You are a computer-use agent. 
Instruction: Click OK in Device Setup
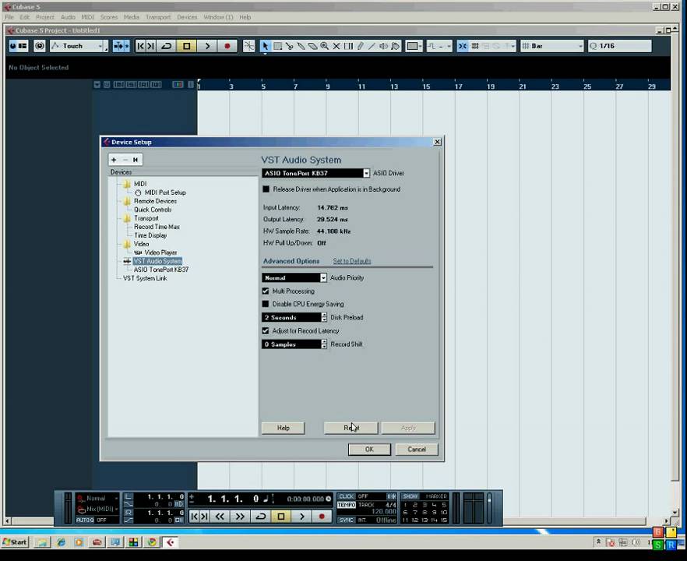coord(369,450)
